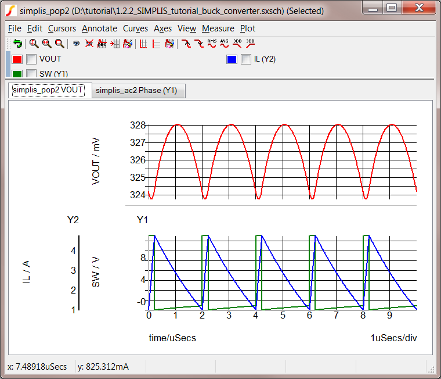441x379 pixels.
Task: Open the Annotate menu
Action: [x=99, y=28]
